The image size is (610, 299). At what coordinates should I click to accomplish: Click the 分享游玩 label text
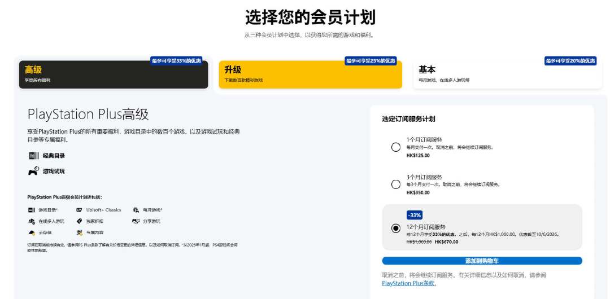[x=151, y=221]
